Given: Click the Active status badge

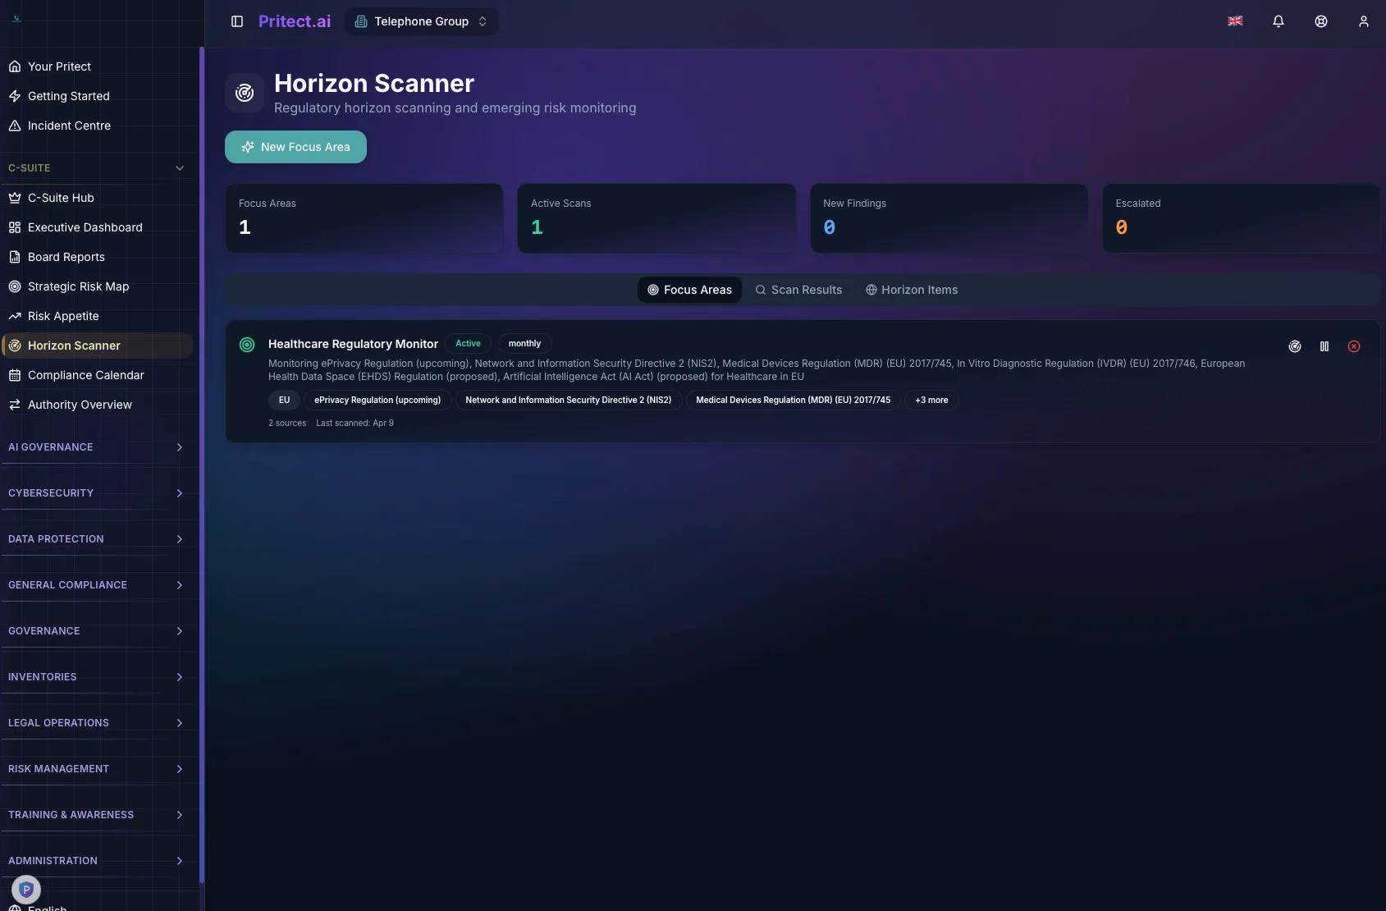Looking at the screenshot, I should coord(468,344).
